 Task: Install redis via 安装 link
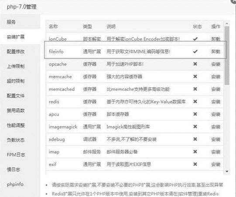(x=215, y=102)
